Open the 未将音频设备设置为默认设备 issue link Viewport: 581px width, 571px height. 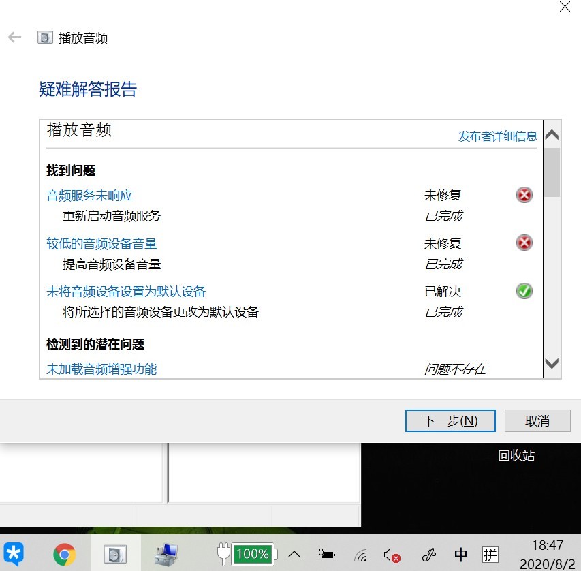[x=125, y=292]
